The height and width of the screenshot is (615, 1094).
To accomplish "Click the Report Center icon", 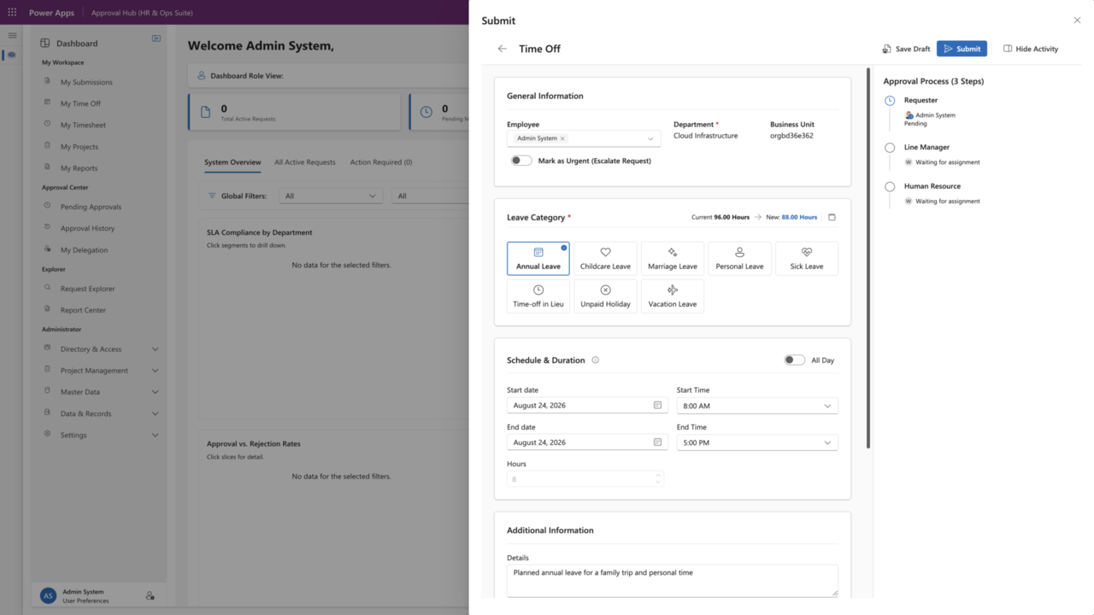I will tap(48, 309).
